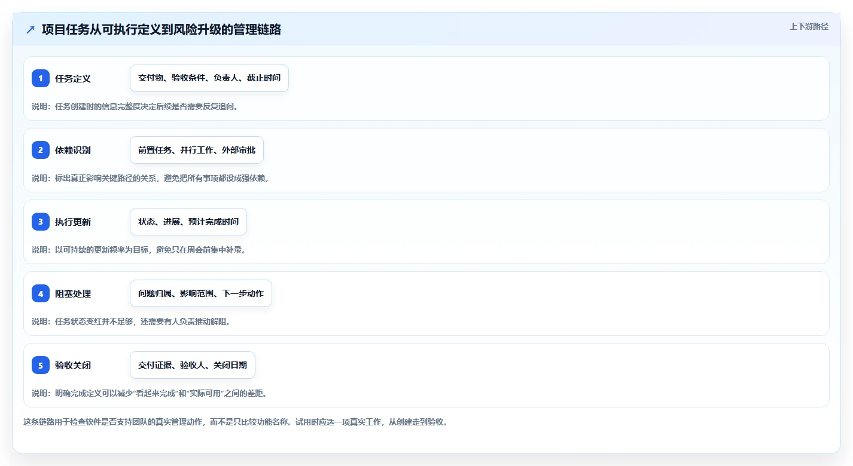Select the step 3 number badge
853x466 pixels.
41,222
